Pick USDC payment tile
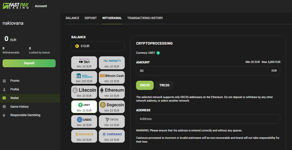 pos(84,121)
